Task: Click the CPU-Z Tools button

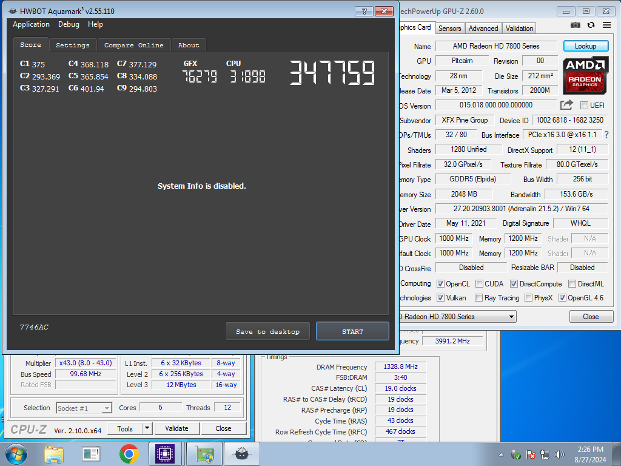Action: pyautogui.click(x=125, y=428)
